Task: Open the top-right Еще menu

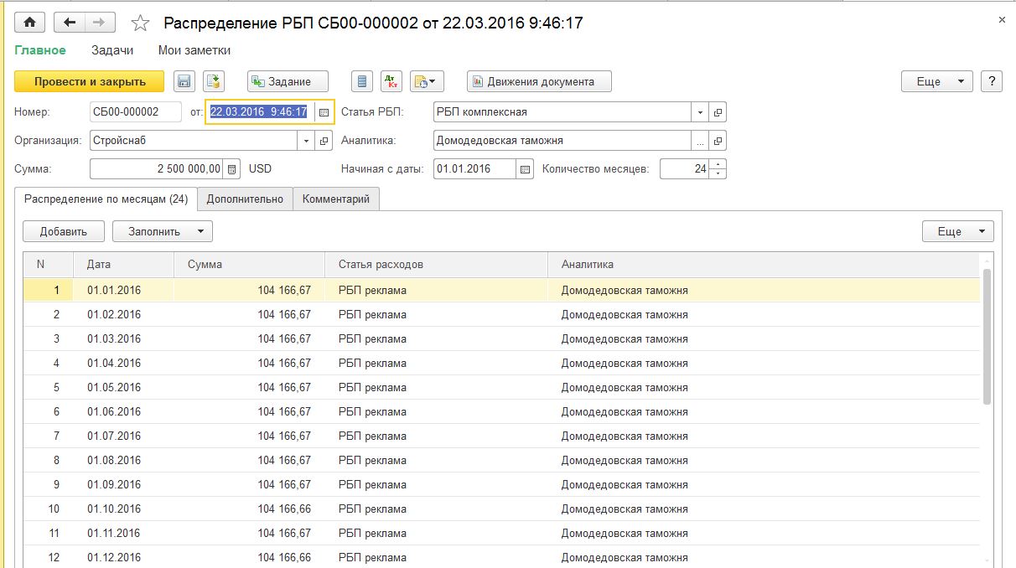Action: [936, 81]
